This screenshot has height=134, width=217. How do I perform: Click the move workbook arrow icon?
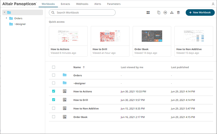pyautogui.click(x=165, y=13)
